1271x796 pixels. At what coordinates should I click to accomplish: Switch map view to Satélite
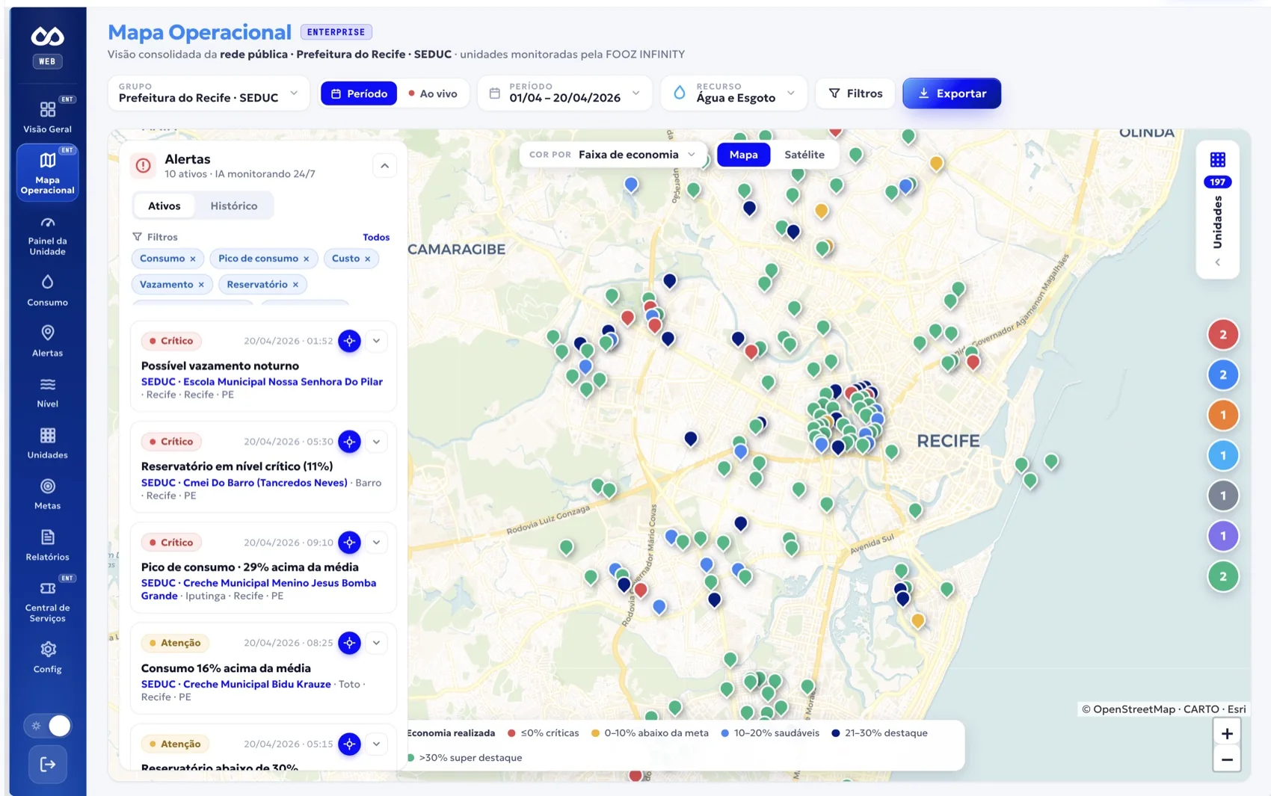pyautogui.click(x=804, y=155)
